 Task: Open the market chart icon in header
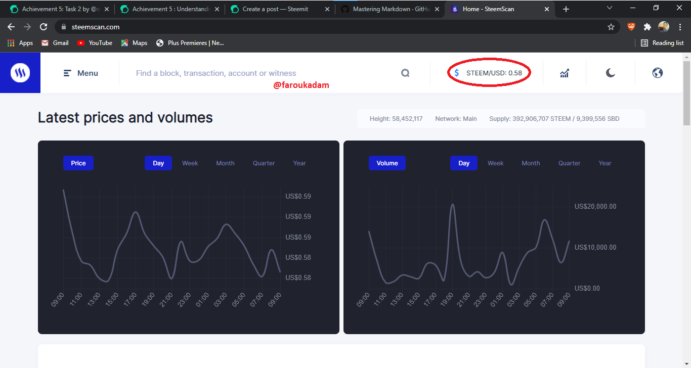coord(565,73)
